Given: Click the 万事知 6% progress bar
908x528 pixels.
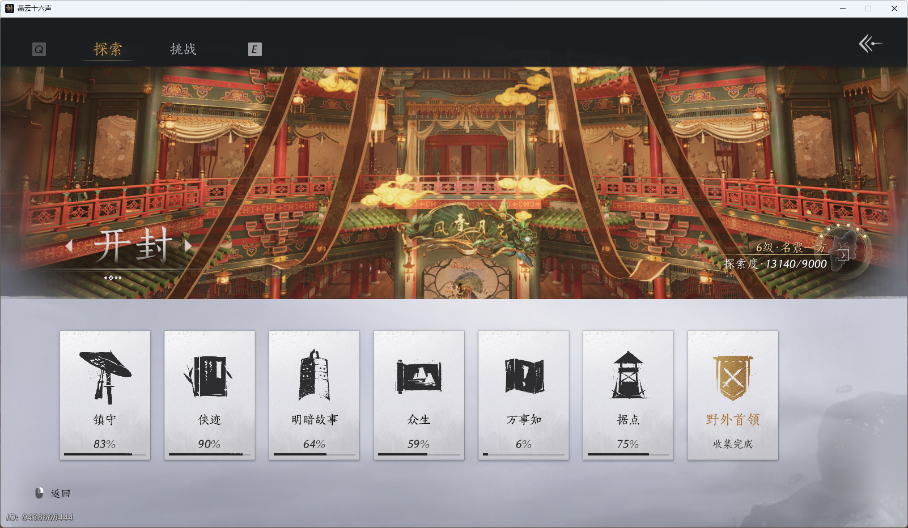Looking at the screenshot, I should (x=523, y=454).
